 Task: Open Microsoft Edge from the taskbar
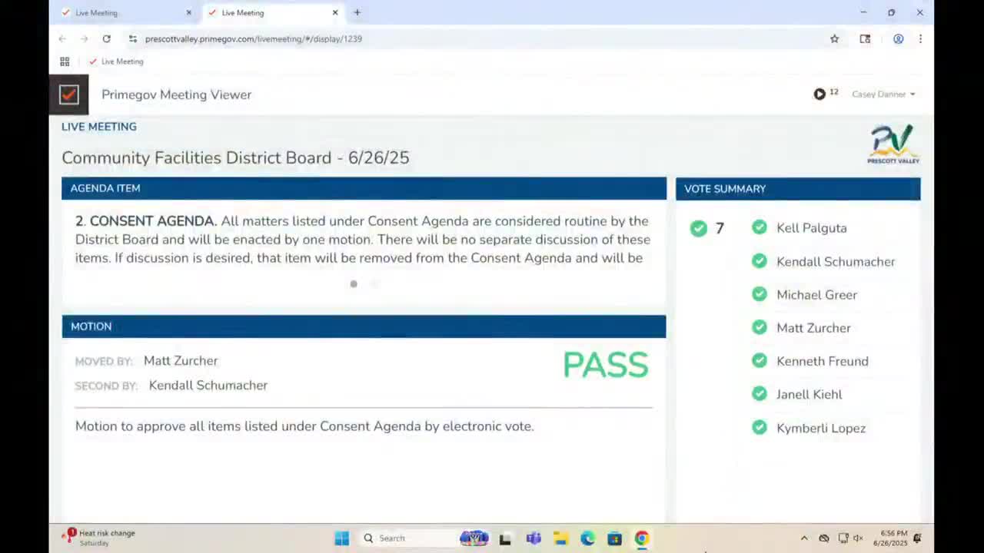[587, 538]
